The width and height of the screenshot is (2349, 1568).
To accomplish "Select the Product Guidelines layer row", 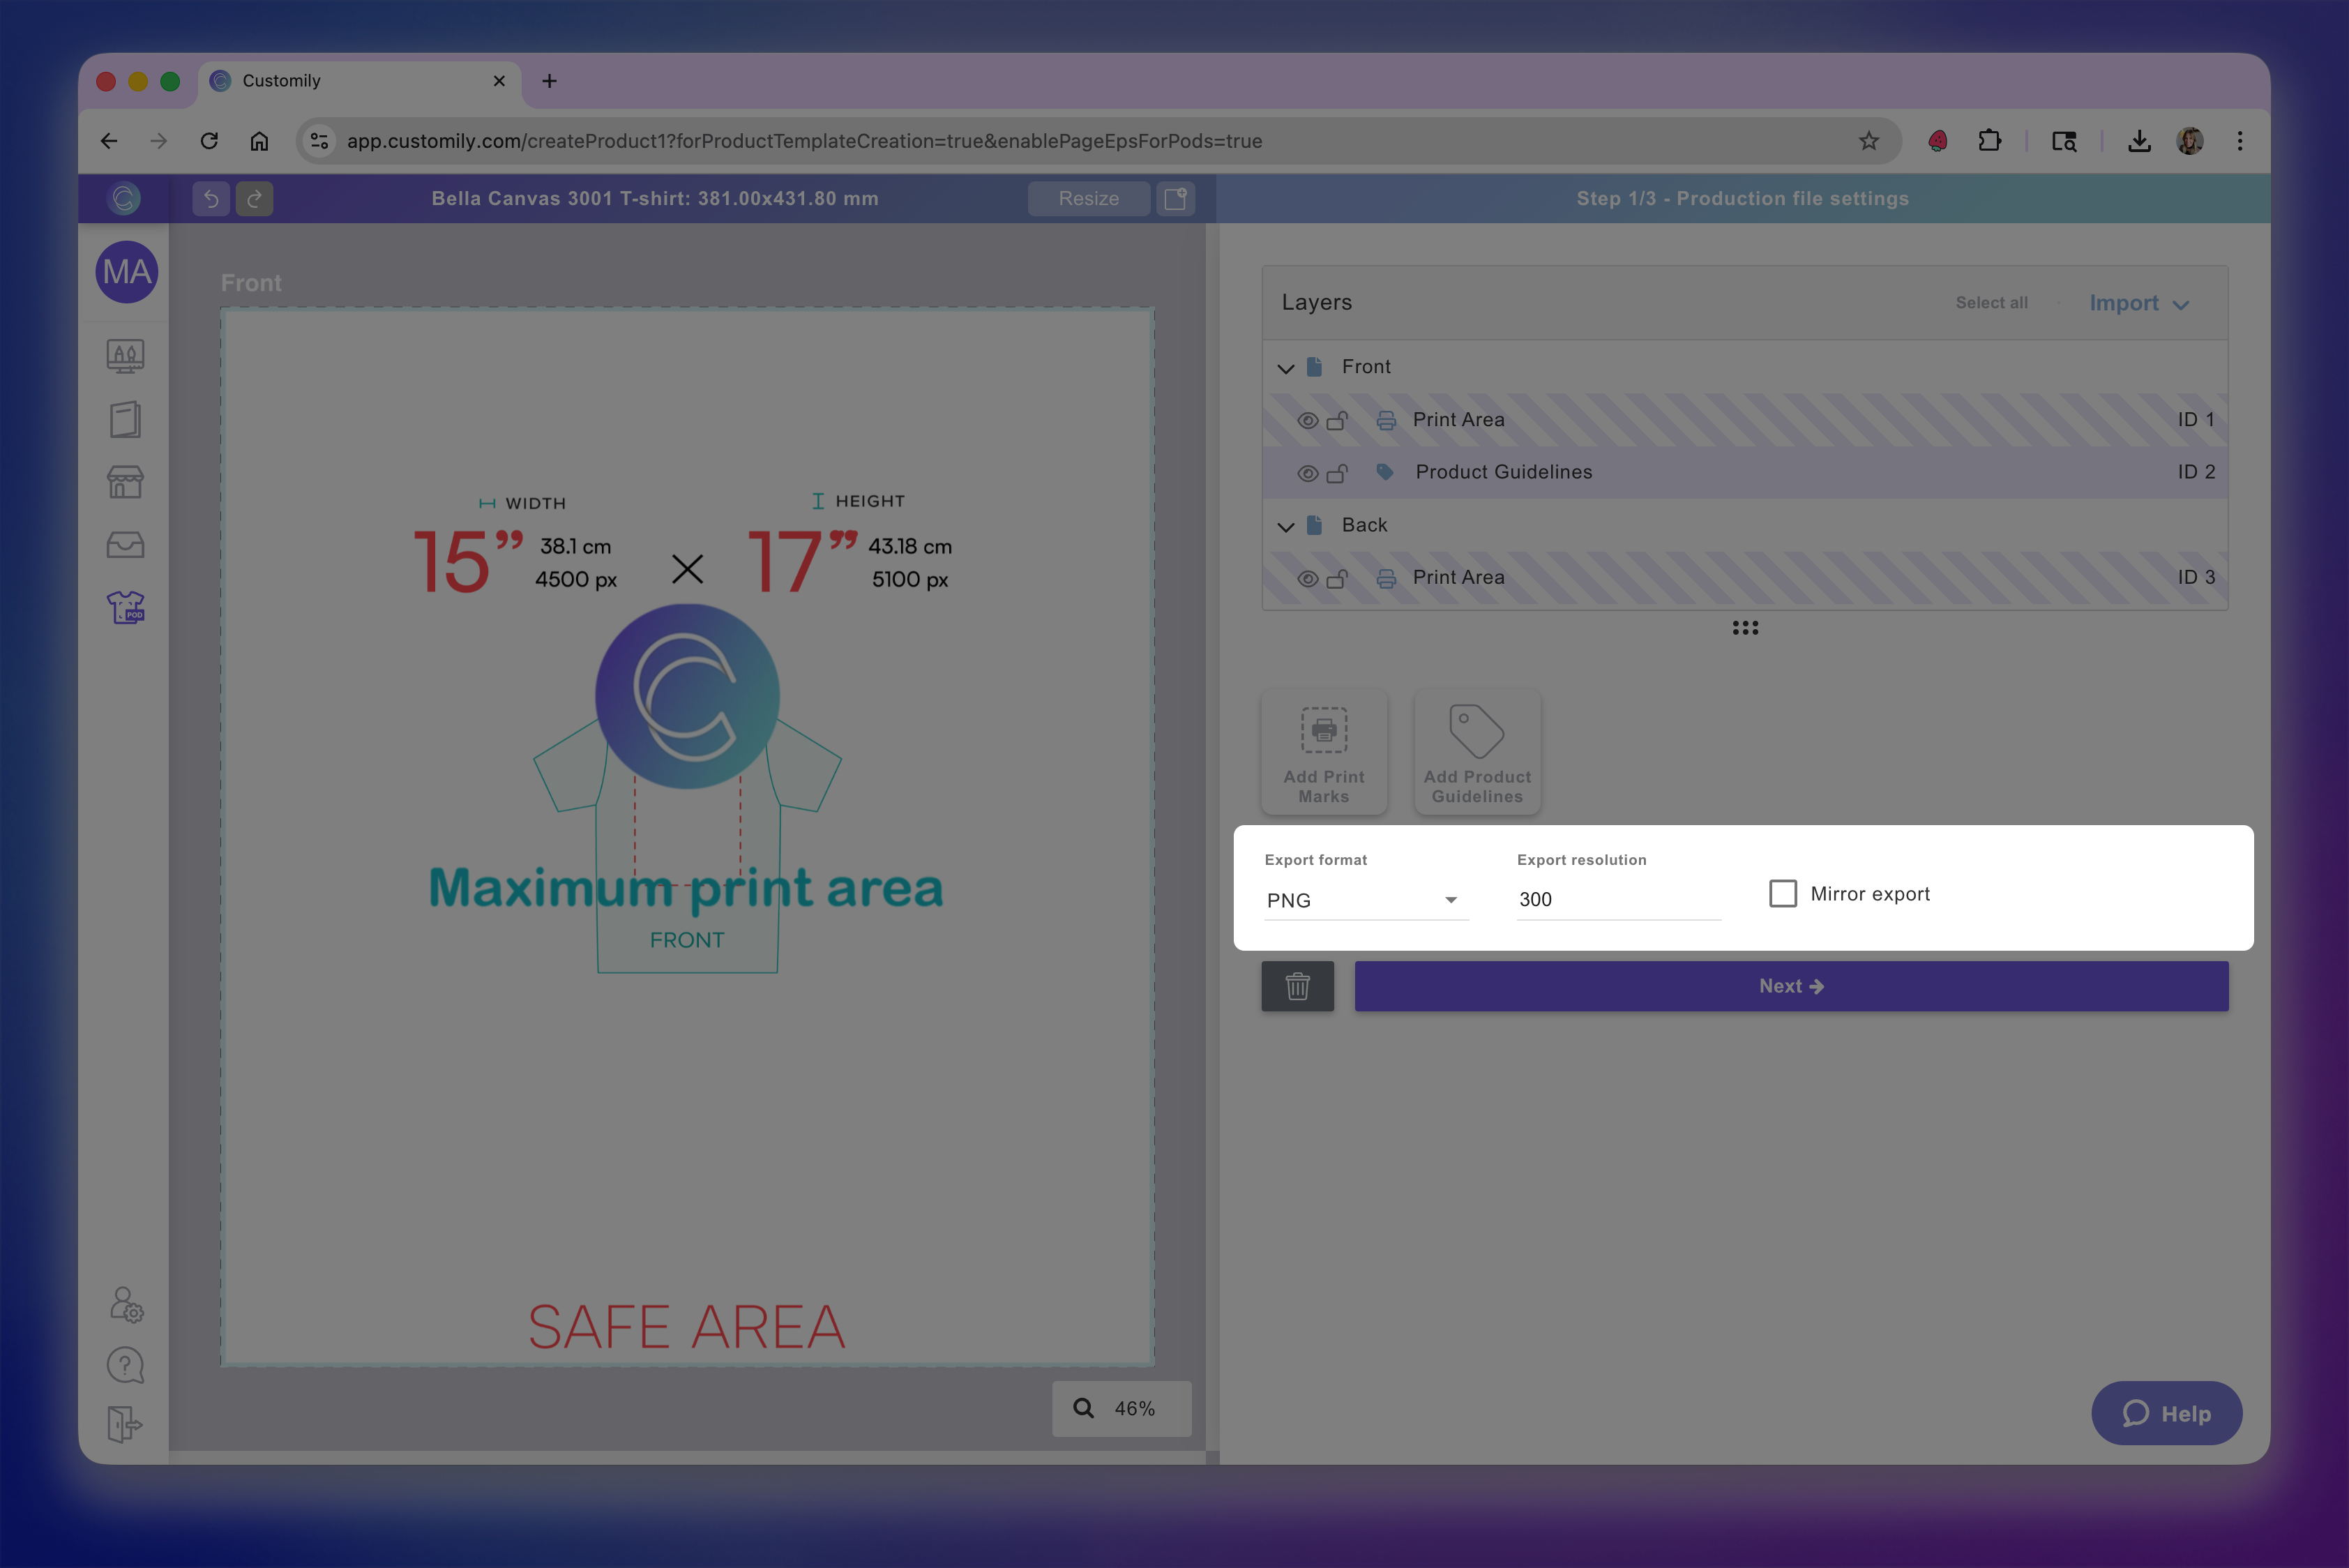I will (1745, 472).
